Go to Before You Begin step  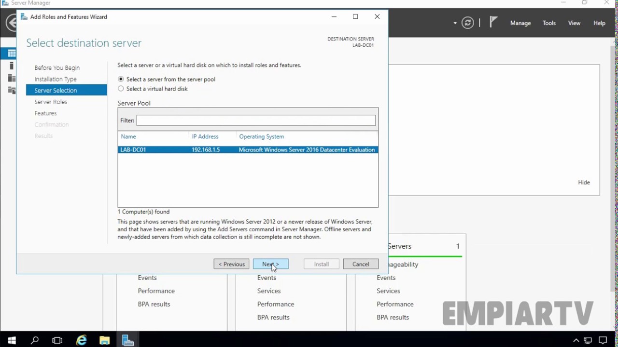click(x=57, y=68)
